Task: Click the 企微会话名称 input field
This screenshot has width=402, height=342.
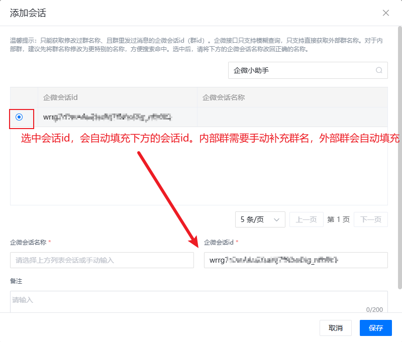Action: (102, 260)
